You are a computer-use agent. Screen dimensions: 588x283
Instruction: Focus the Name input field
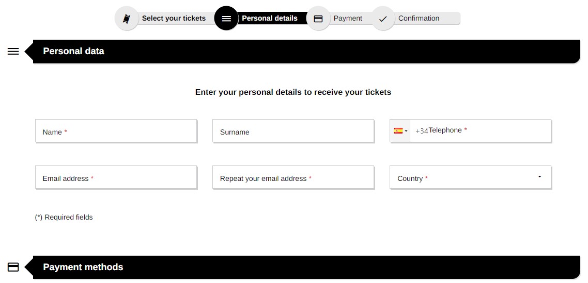[116, 131]
